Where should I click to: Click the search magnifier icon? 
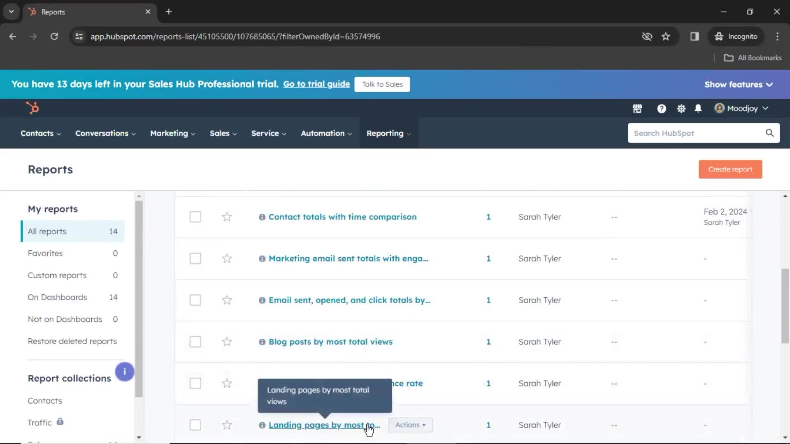point(769,133)
